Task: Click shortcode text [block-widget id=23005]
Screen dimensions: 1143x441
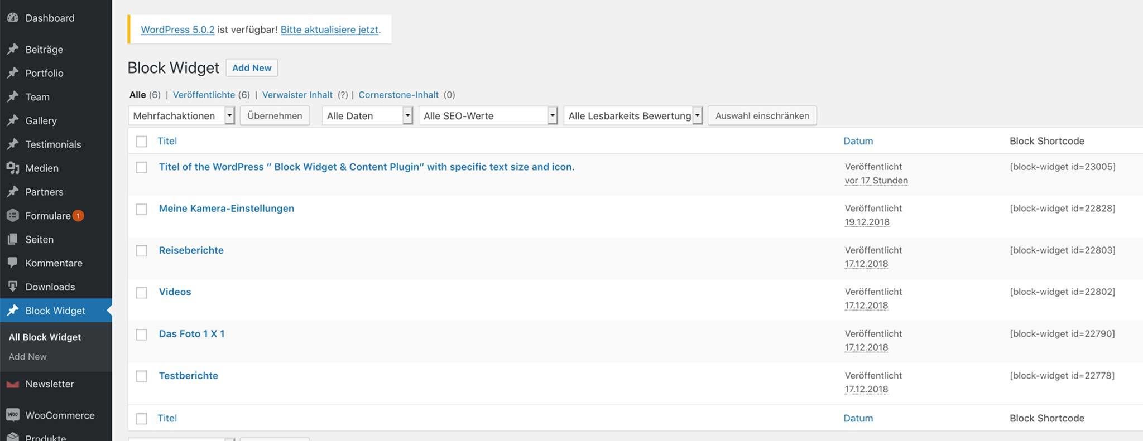Action: coord(1062,167)
